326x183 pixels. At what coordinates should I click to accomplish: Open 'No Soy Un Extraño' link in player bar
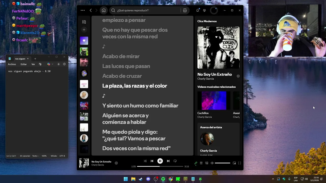[x=101, y=162]
